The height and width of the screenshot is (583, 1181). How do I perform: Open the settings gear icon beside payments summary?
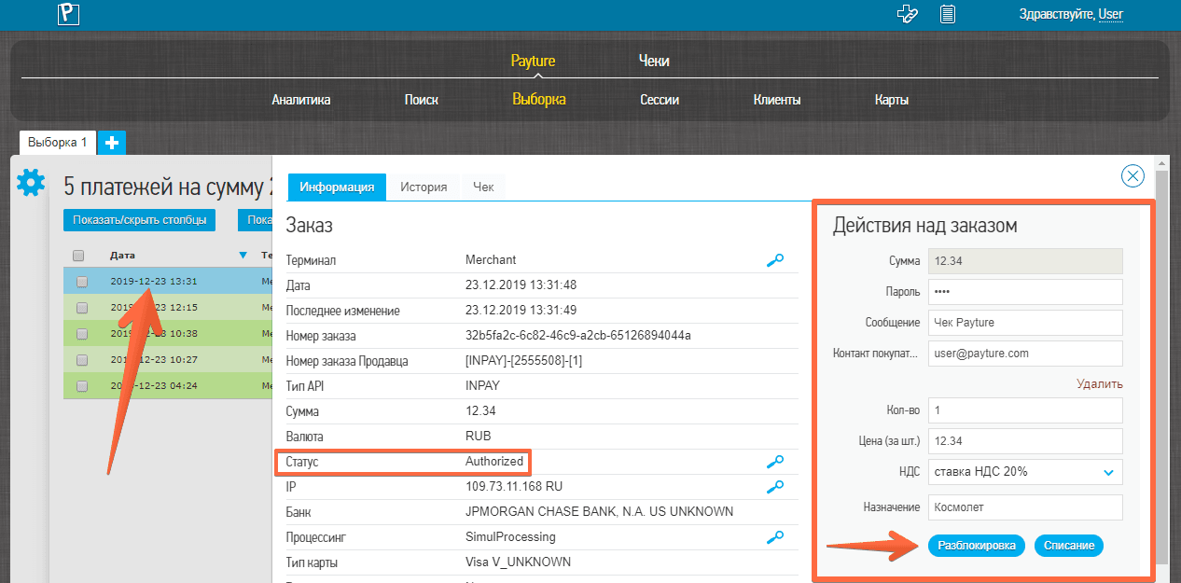click(31, 183)
